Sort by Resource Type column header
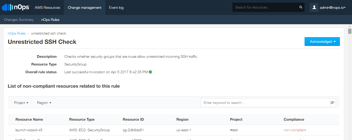 click(82, 119)
